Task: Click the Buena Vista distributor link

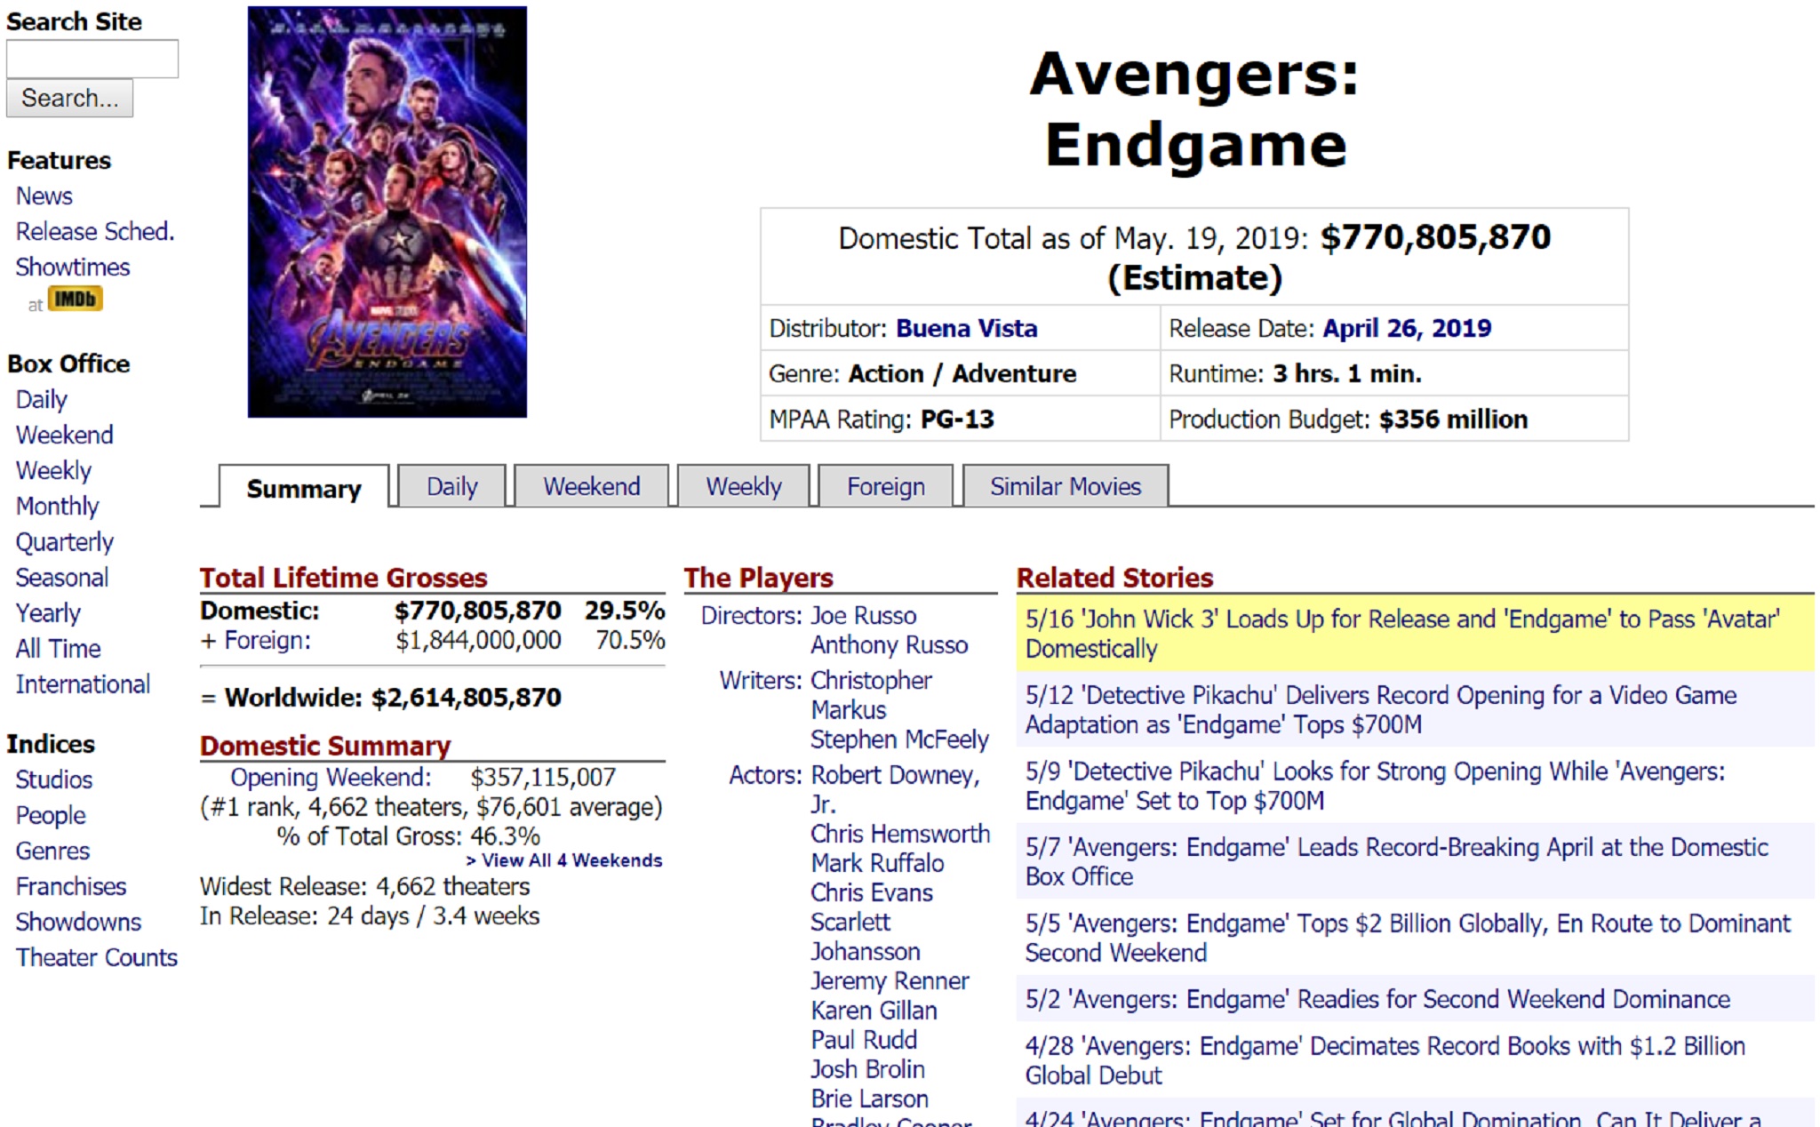Action: coord(967,328)
